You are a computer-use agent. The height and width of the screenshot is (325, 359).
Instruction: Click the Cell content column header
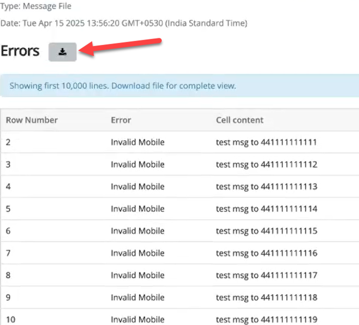[x=240, y=120]
